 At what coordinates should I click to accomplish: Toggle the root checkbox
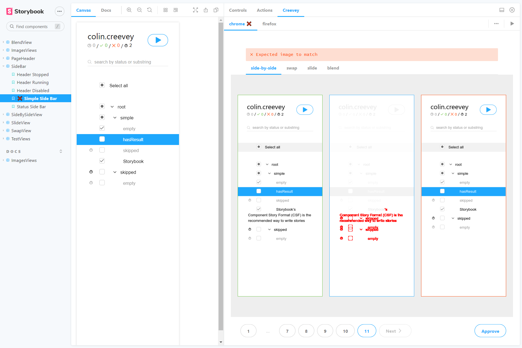click(x=102, y=106)
